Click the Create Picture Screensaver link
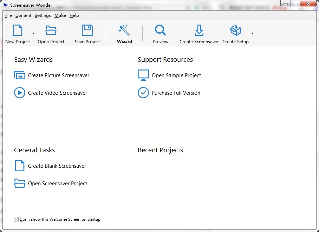 pyautogui.click(x=59, y=75)
